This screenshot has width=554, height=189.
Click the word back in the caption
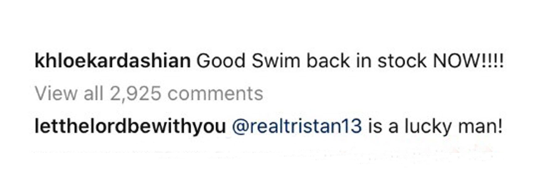point(328,61)
